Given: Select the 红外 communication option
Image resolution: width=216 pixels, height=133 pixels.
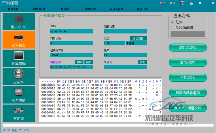Looking at the screenshot, I should [x=173, y=22].
